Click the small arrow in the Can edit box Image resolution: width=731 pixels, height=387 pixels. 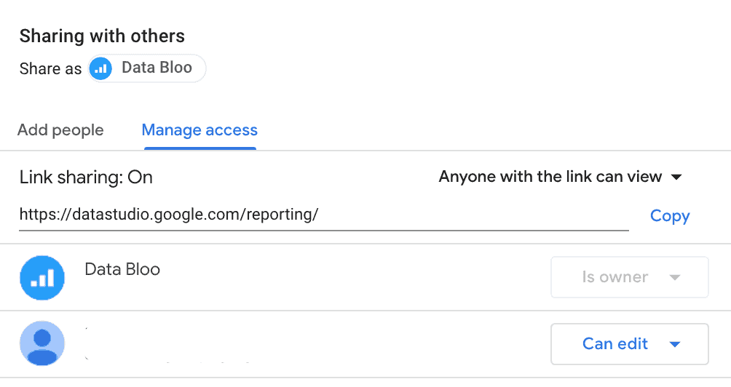[x=675, y=345]
